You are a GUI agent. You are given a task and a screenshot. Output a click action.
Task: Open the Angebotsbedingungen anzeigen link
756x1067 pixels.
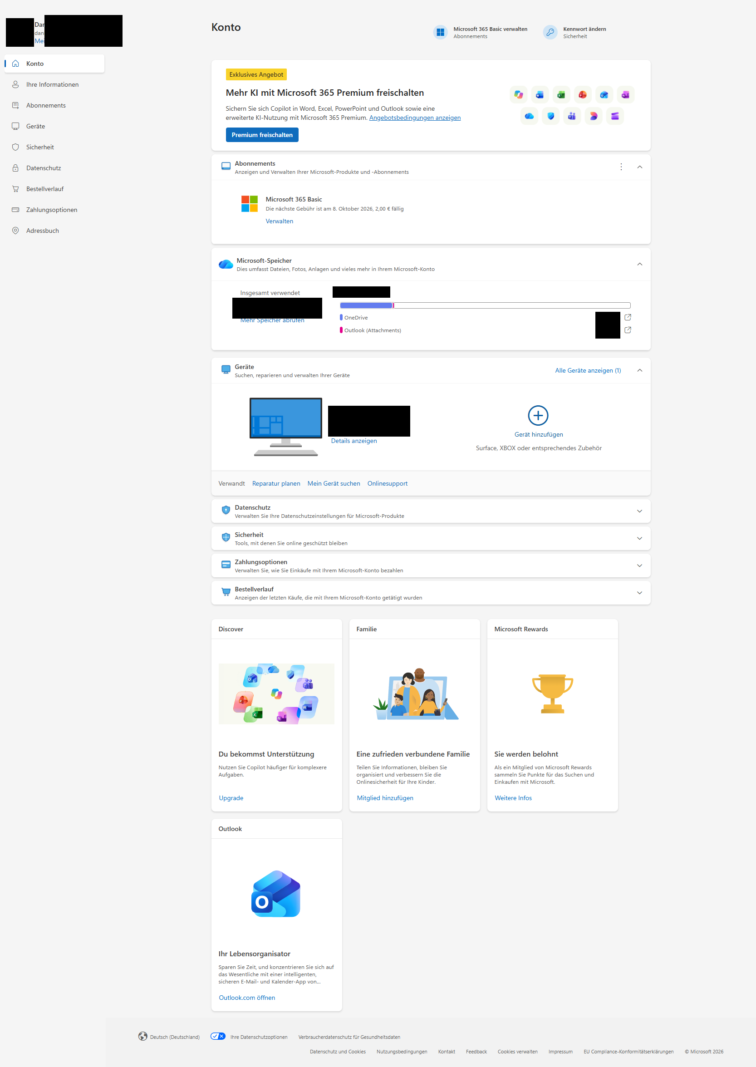tap(415, 118)
